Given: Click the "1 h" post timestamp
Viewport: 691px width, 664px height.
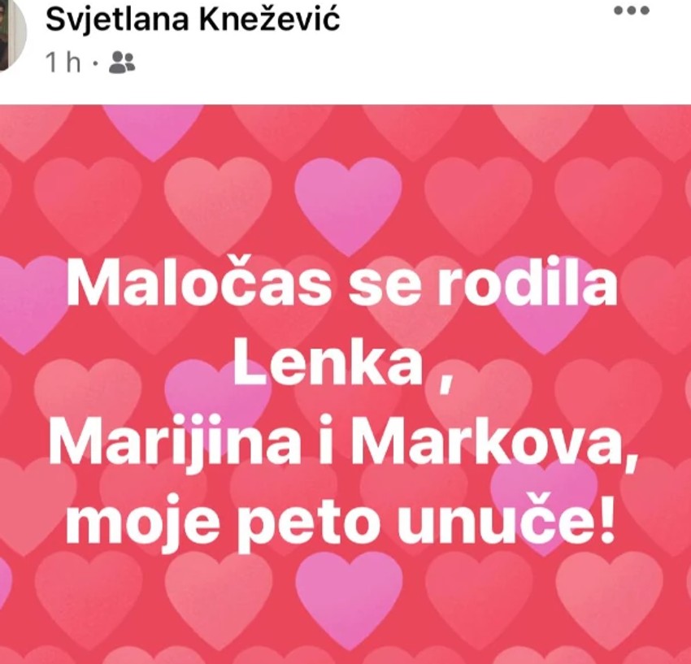Looking at the screenshot, I should [x=63, y=63].
